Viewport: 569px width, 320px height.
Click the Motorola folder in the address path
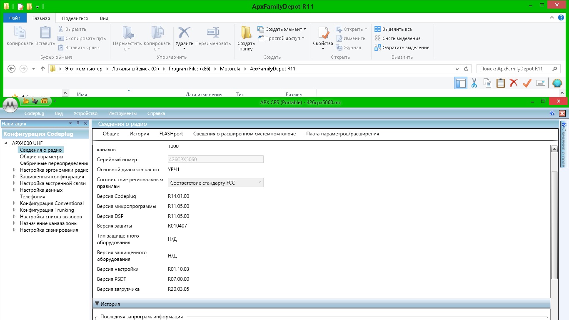pos(230,69)
